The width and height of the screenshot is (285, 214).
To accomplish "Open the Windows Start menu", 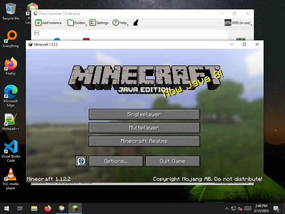I will pos(7,208).
